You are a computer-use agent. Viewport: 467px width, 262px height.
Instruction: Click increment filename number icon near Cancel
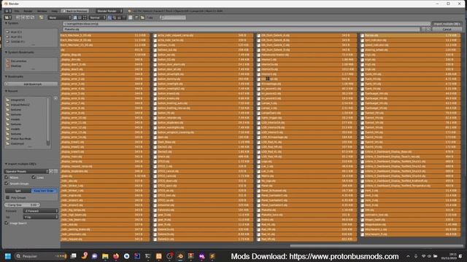(428, 29)
